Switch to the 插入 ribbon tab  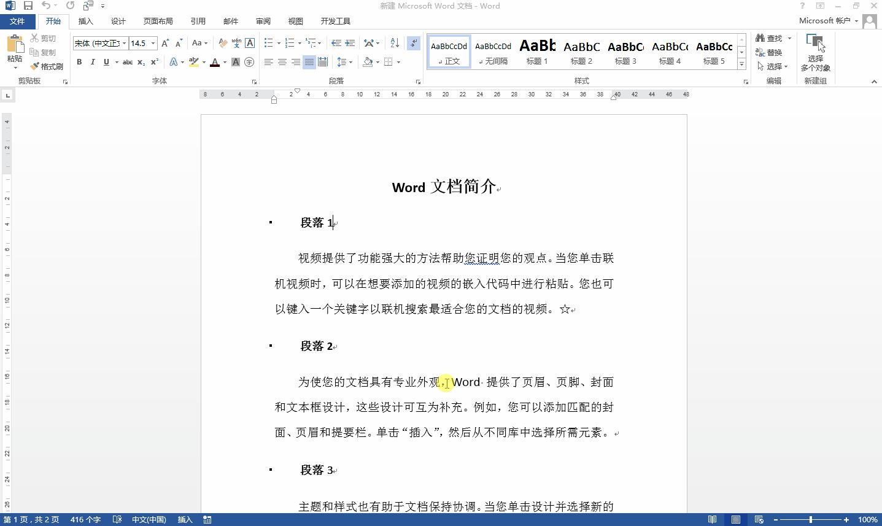tap(85, 20)
